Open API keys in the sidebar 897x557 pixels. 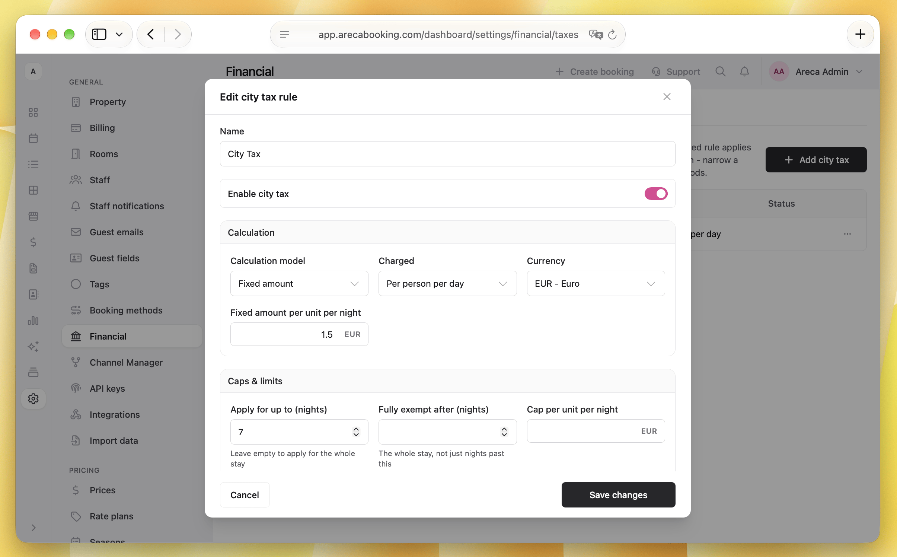point(132,389)
